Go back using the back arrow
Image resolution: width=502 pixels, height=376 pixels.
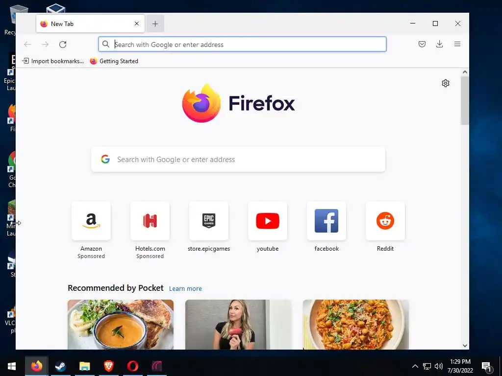[27, 45]
